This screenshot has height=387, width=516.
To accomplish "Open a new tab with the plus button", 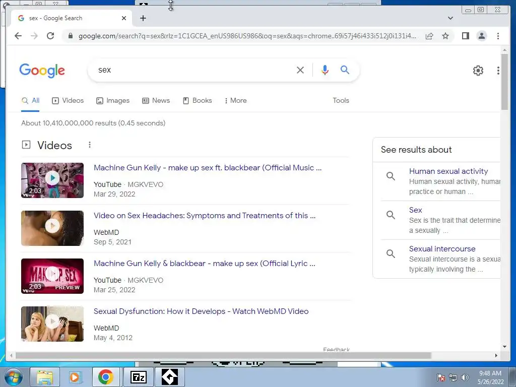I will 143,18.
